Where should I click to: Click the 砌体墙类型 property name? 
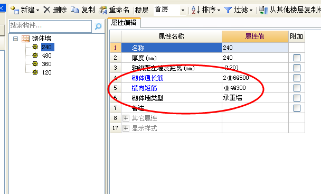[x=147, y=98]
